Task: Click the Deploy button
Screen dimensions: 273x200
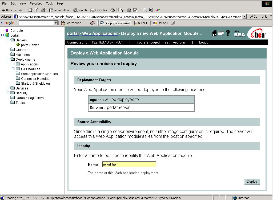Action: coord(252,182)
